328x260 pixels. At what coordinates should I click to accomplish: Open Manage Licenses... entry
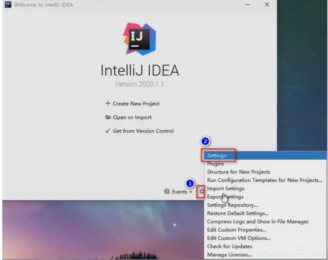coord(265,255)
